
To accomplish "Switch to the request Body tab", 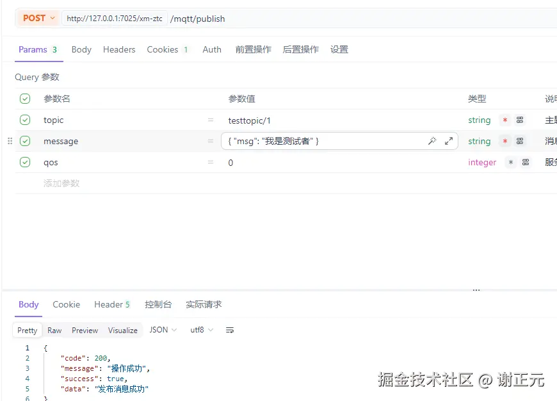I will pyautogui.click(x=81, y=49).
